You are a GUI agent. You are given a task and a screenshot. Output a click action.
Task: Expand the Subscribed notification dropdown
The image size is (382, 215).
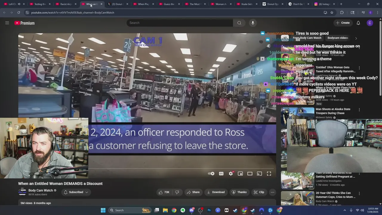point(76,192)
